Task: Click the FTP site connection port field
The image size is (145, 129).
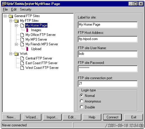Action: (108, 84)
